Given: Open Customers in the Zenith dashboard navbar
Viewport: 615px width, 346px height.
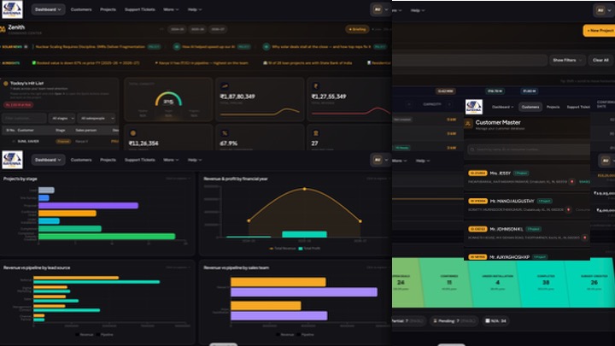Looking at the screenshot, I should click(x=81, y=9).
